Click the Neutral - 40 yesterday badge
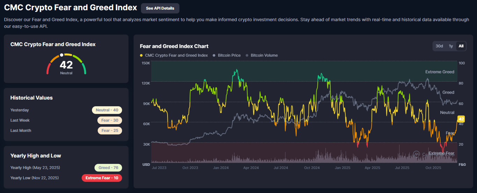The image size is (477, 193). point(107,110)
